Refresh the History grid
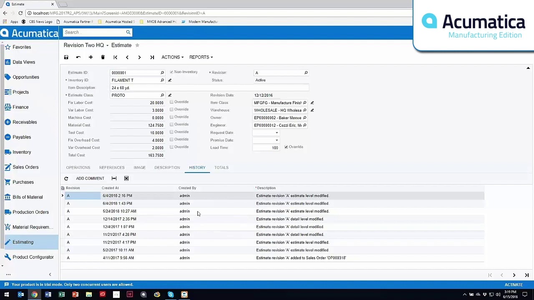 66,178
